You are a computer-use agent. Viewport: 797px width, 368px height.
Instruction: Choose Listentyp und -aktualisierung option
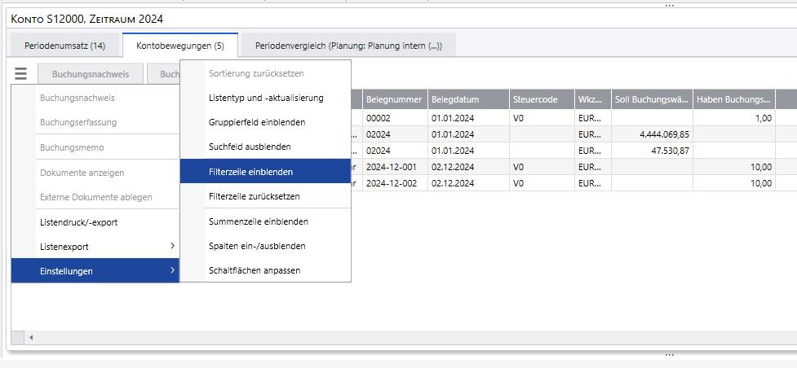266,98
